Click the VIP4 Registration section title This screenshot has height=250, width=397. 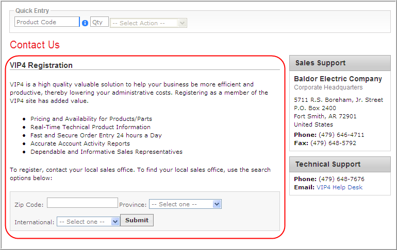click(x=41, y=65)
